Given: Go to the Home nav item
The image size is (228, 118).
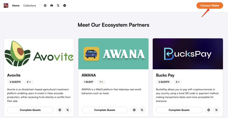Looking at the screenshot, I should pyautogui.click(x=16, y=6).
